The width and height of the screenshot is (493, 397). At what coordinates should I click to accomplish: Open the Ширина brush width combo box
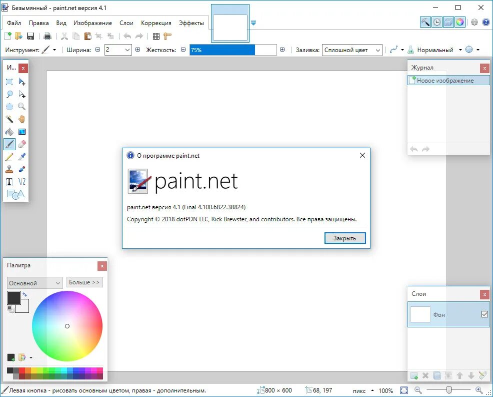tap(118, 50)
